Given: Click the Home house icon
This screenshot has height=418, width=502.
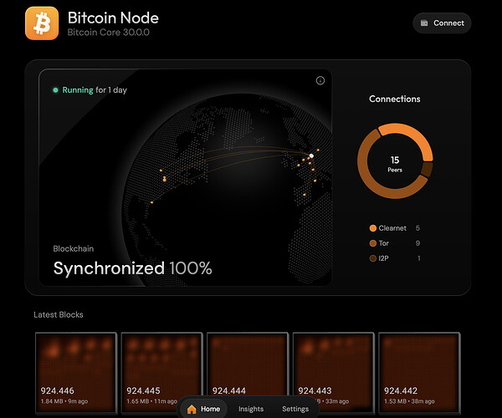Looking at the screenshot, I should tap(192, 409).
